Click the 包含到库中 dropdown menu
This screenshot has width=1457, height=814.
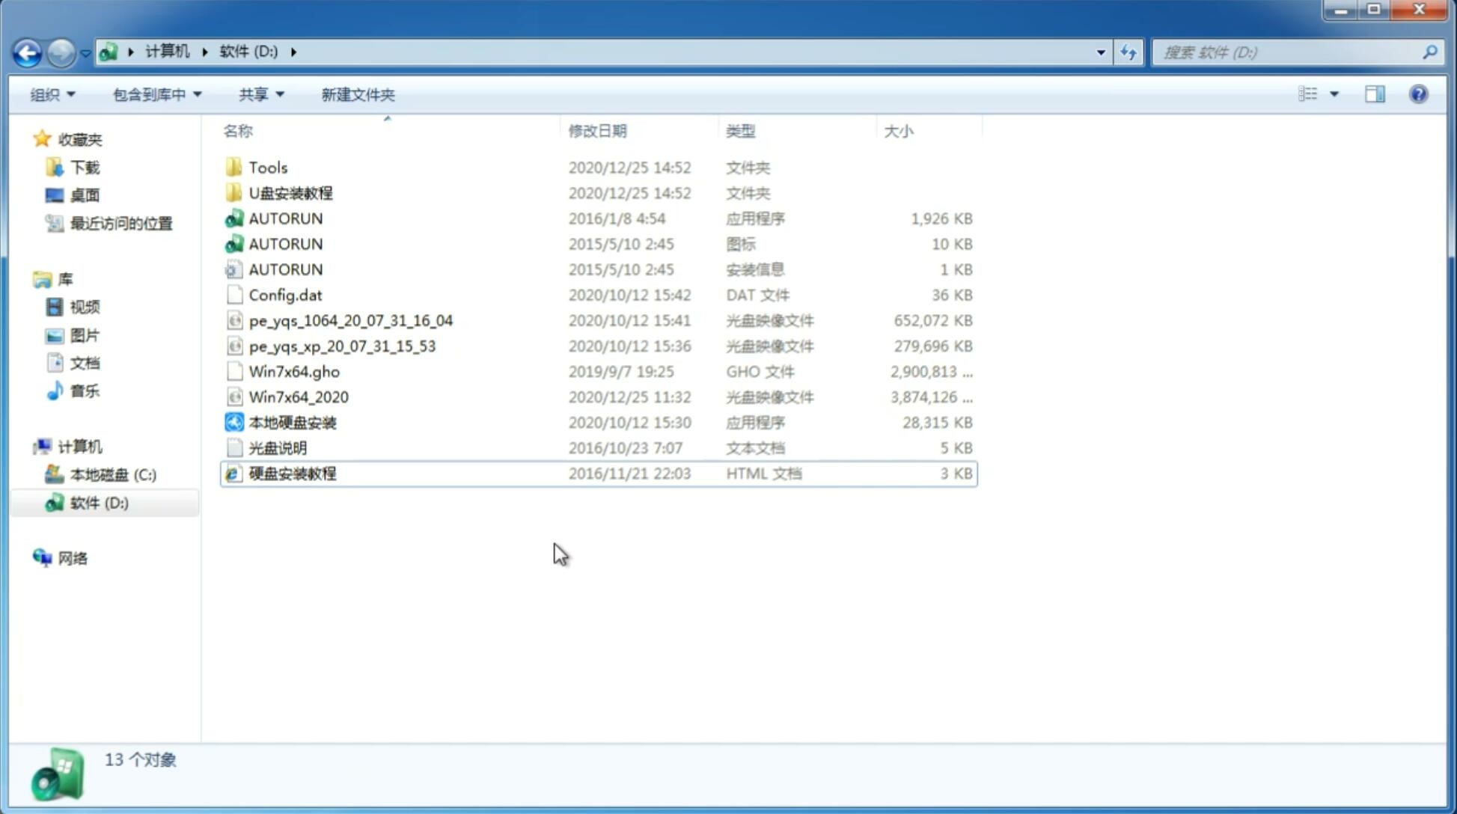point(156,94)
